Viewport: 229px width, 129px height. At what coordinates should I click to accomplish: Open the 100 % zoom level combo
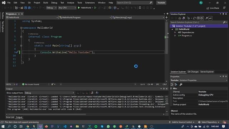10,84
